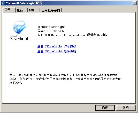Close the Silverlight configuration dialog

[x=134, y=3]
